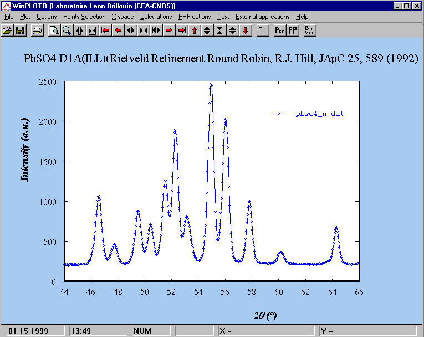Expand the PRF options menu
Screen dimensions: 424x337
pos(194,17)
